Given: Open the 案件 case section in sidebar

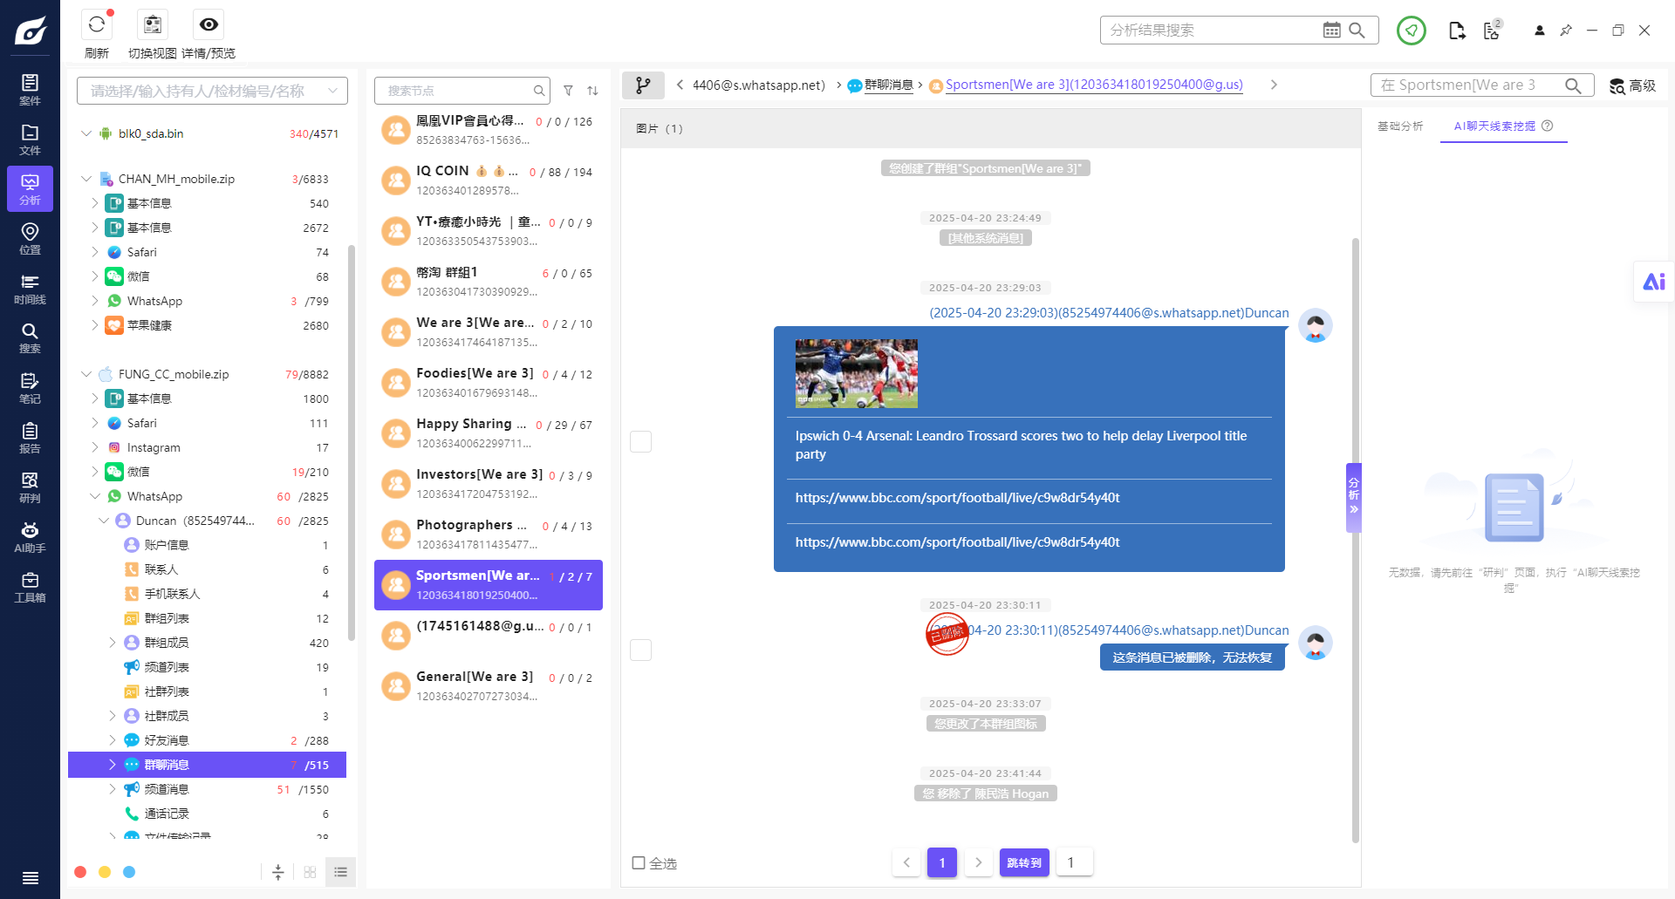Looking at the screenshot, I should tap(30, 90).
